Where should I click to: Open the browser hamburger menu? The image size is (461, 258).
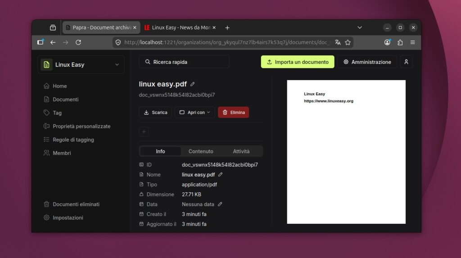tap(413, 42)
